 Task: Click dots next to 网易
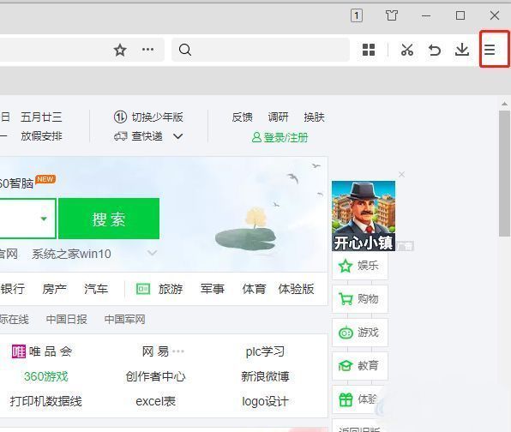click(178, 351)
